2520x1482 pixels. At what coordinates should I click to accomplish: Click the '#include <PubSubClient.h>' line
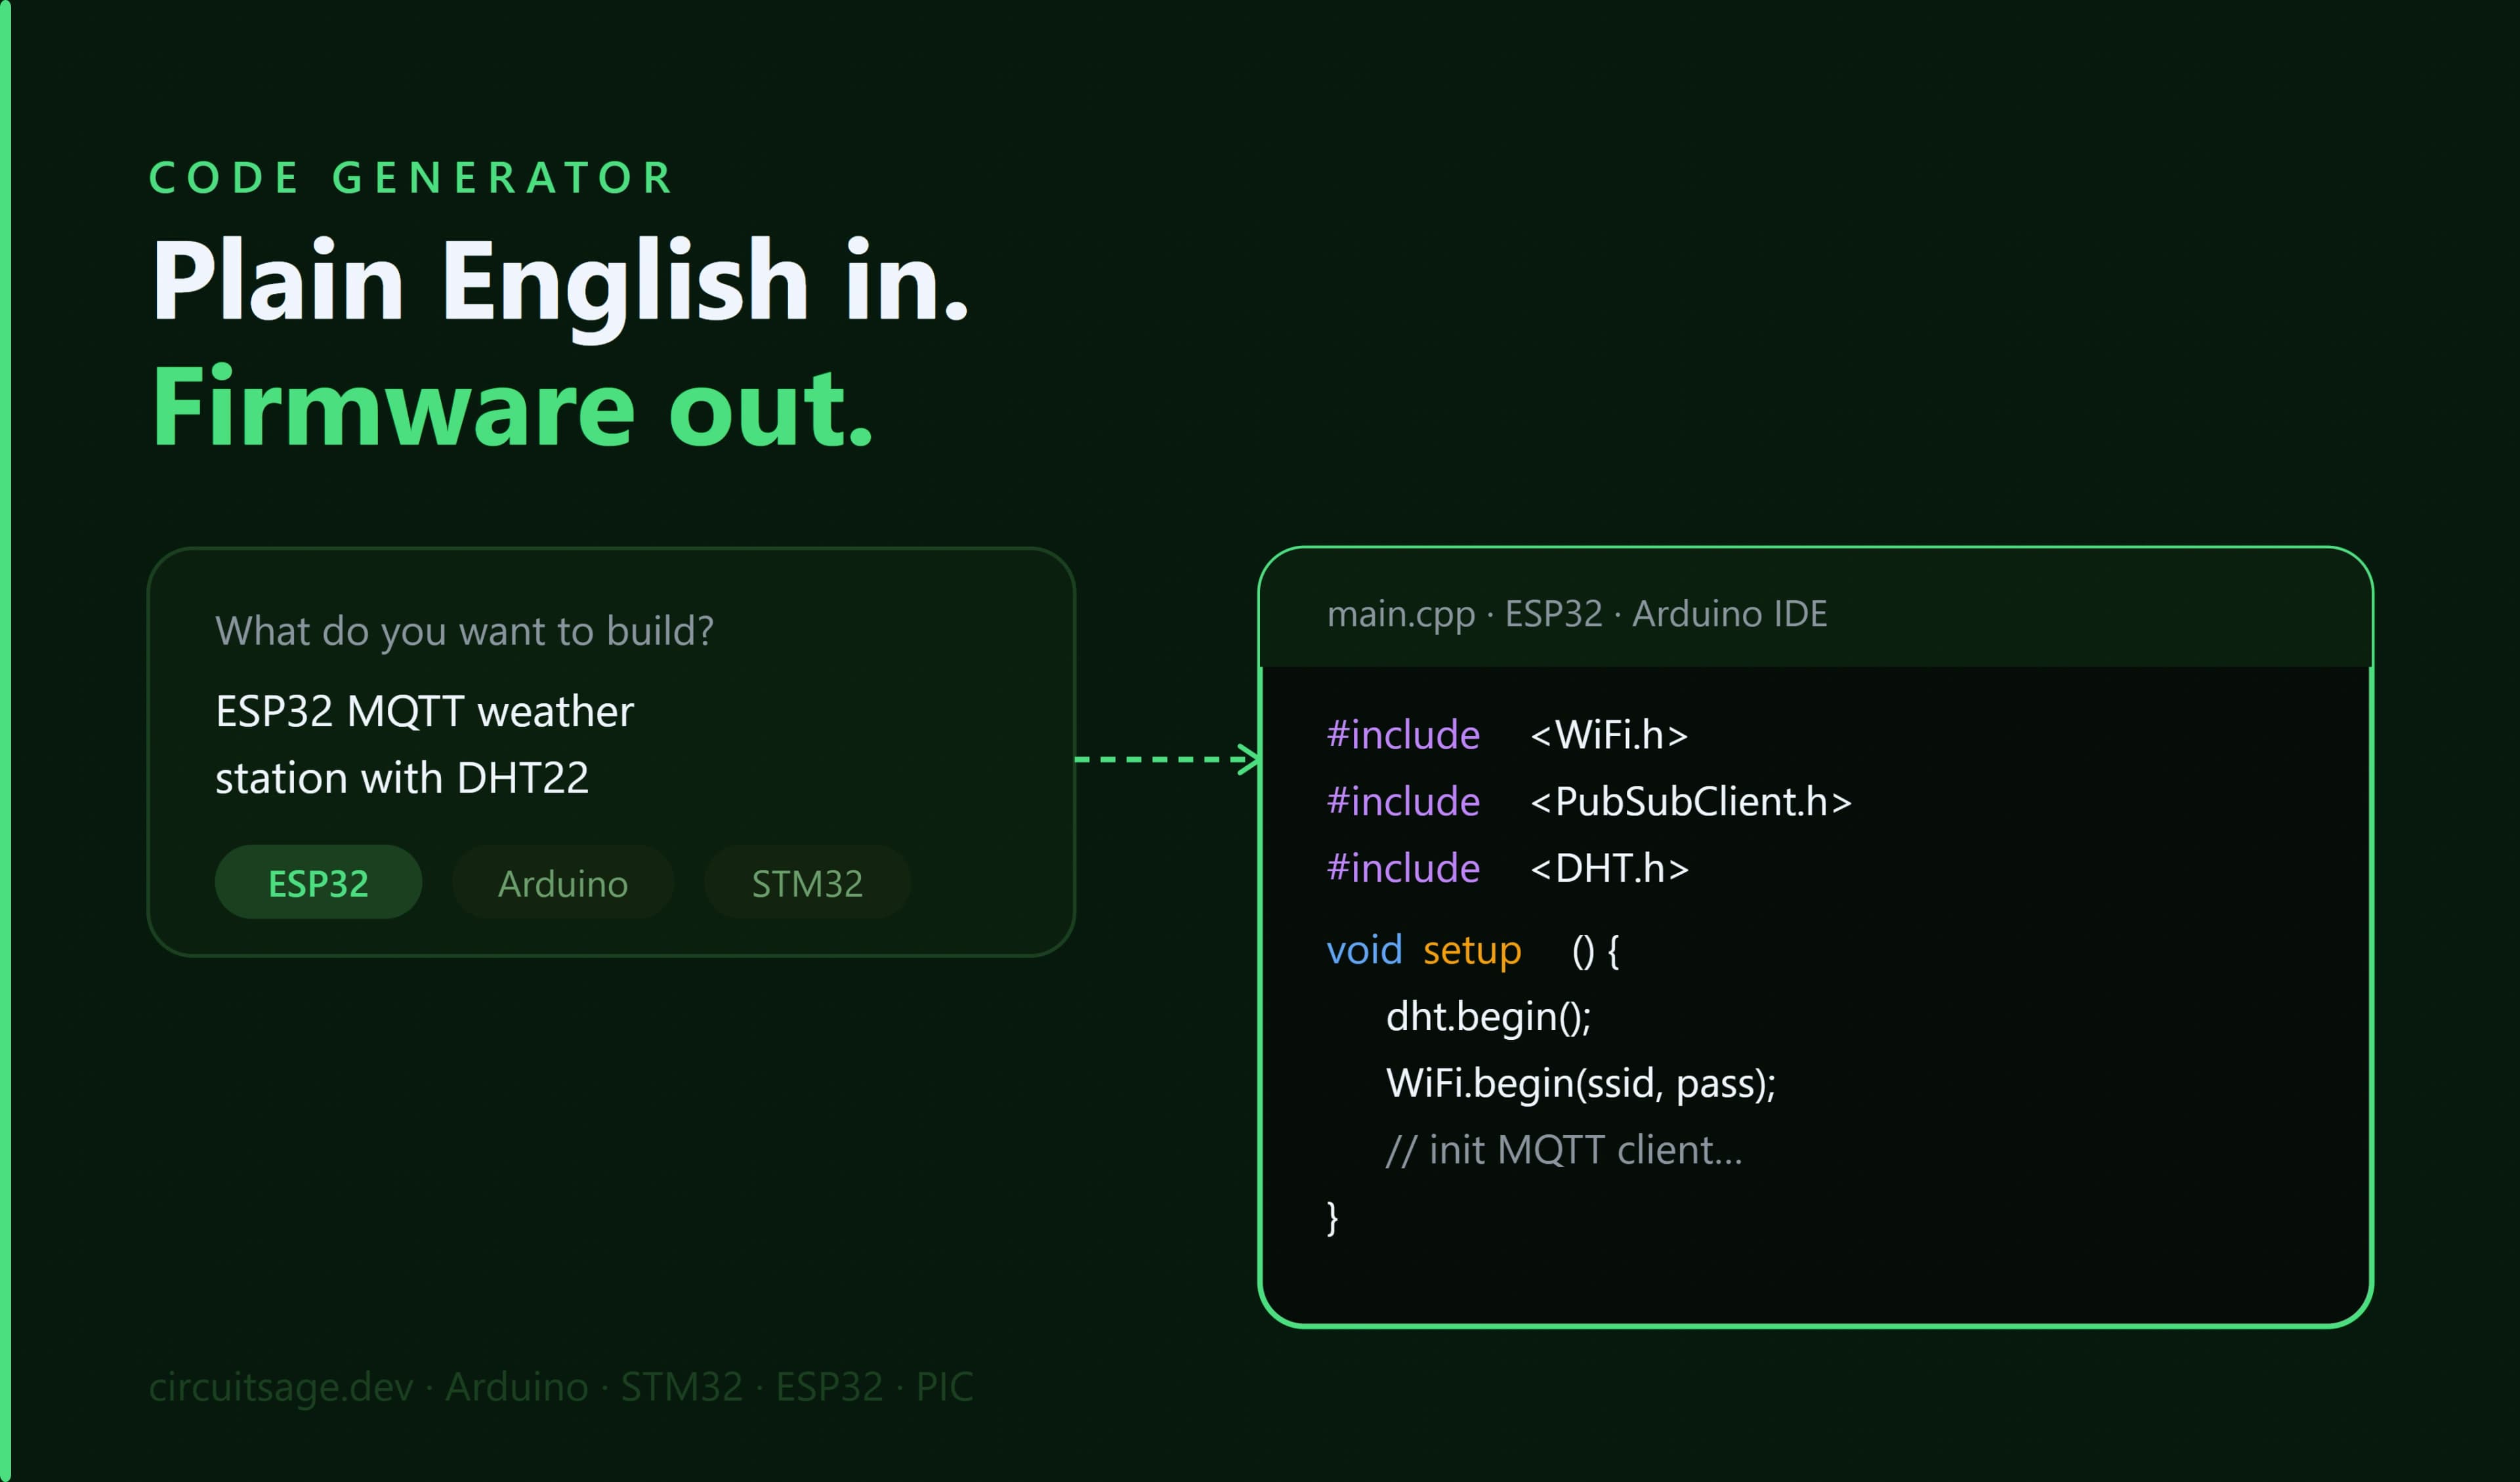(x=1589, y=802)
